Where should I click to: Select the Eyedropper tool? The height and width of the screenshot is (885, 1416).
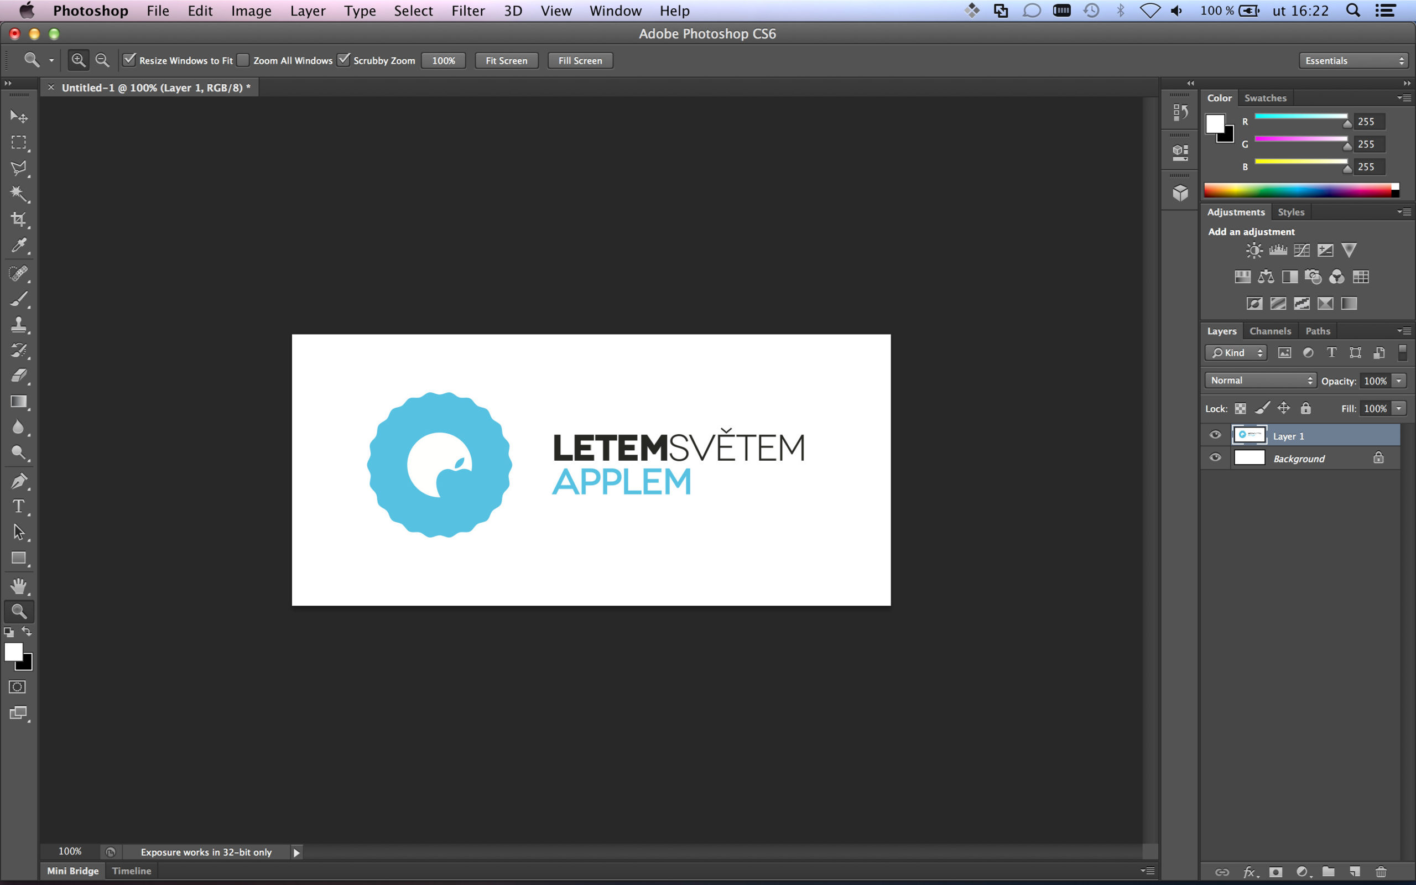[x=19, y=245]
